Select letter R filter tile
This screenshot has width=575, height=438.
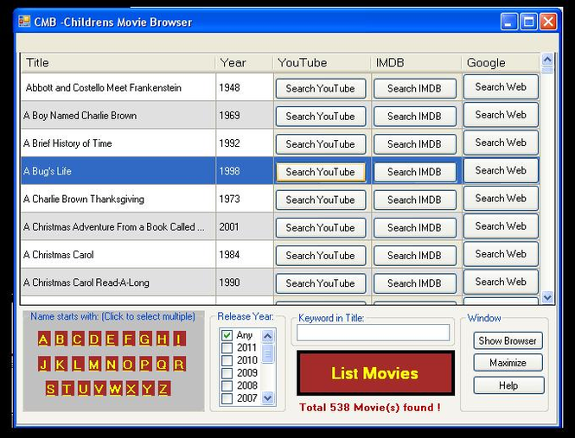[x=179, y=365]
